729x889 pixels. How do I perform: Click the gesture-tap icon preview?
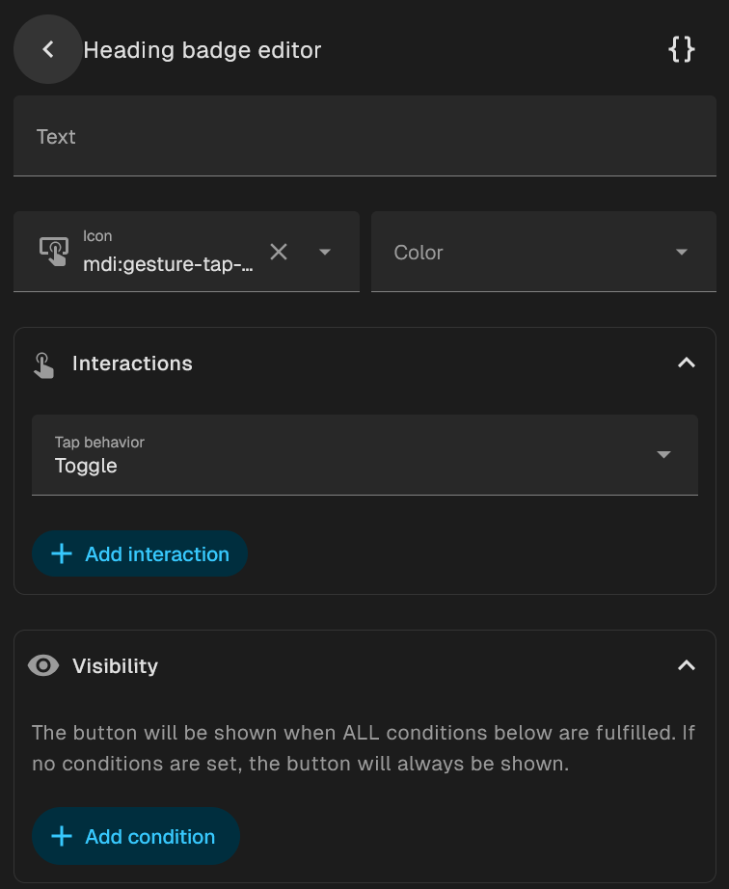pyautogui.click(x=54, y=252)
